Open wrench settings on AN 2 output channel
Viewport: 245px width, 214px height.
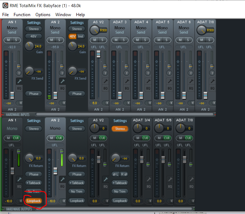(x=62, y=179)
